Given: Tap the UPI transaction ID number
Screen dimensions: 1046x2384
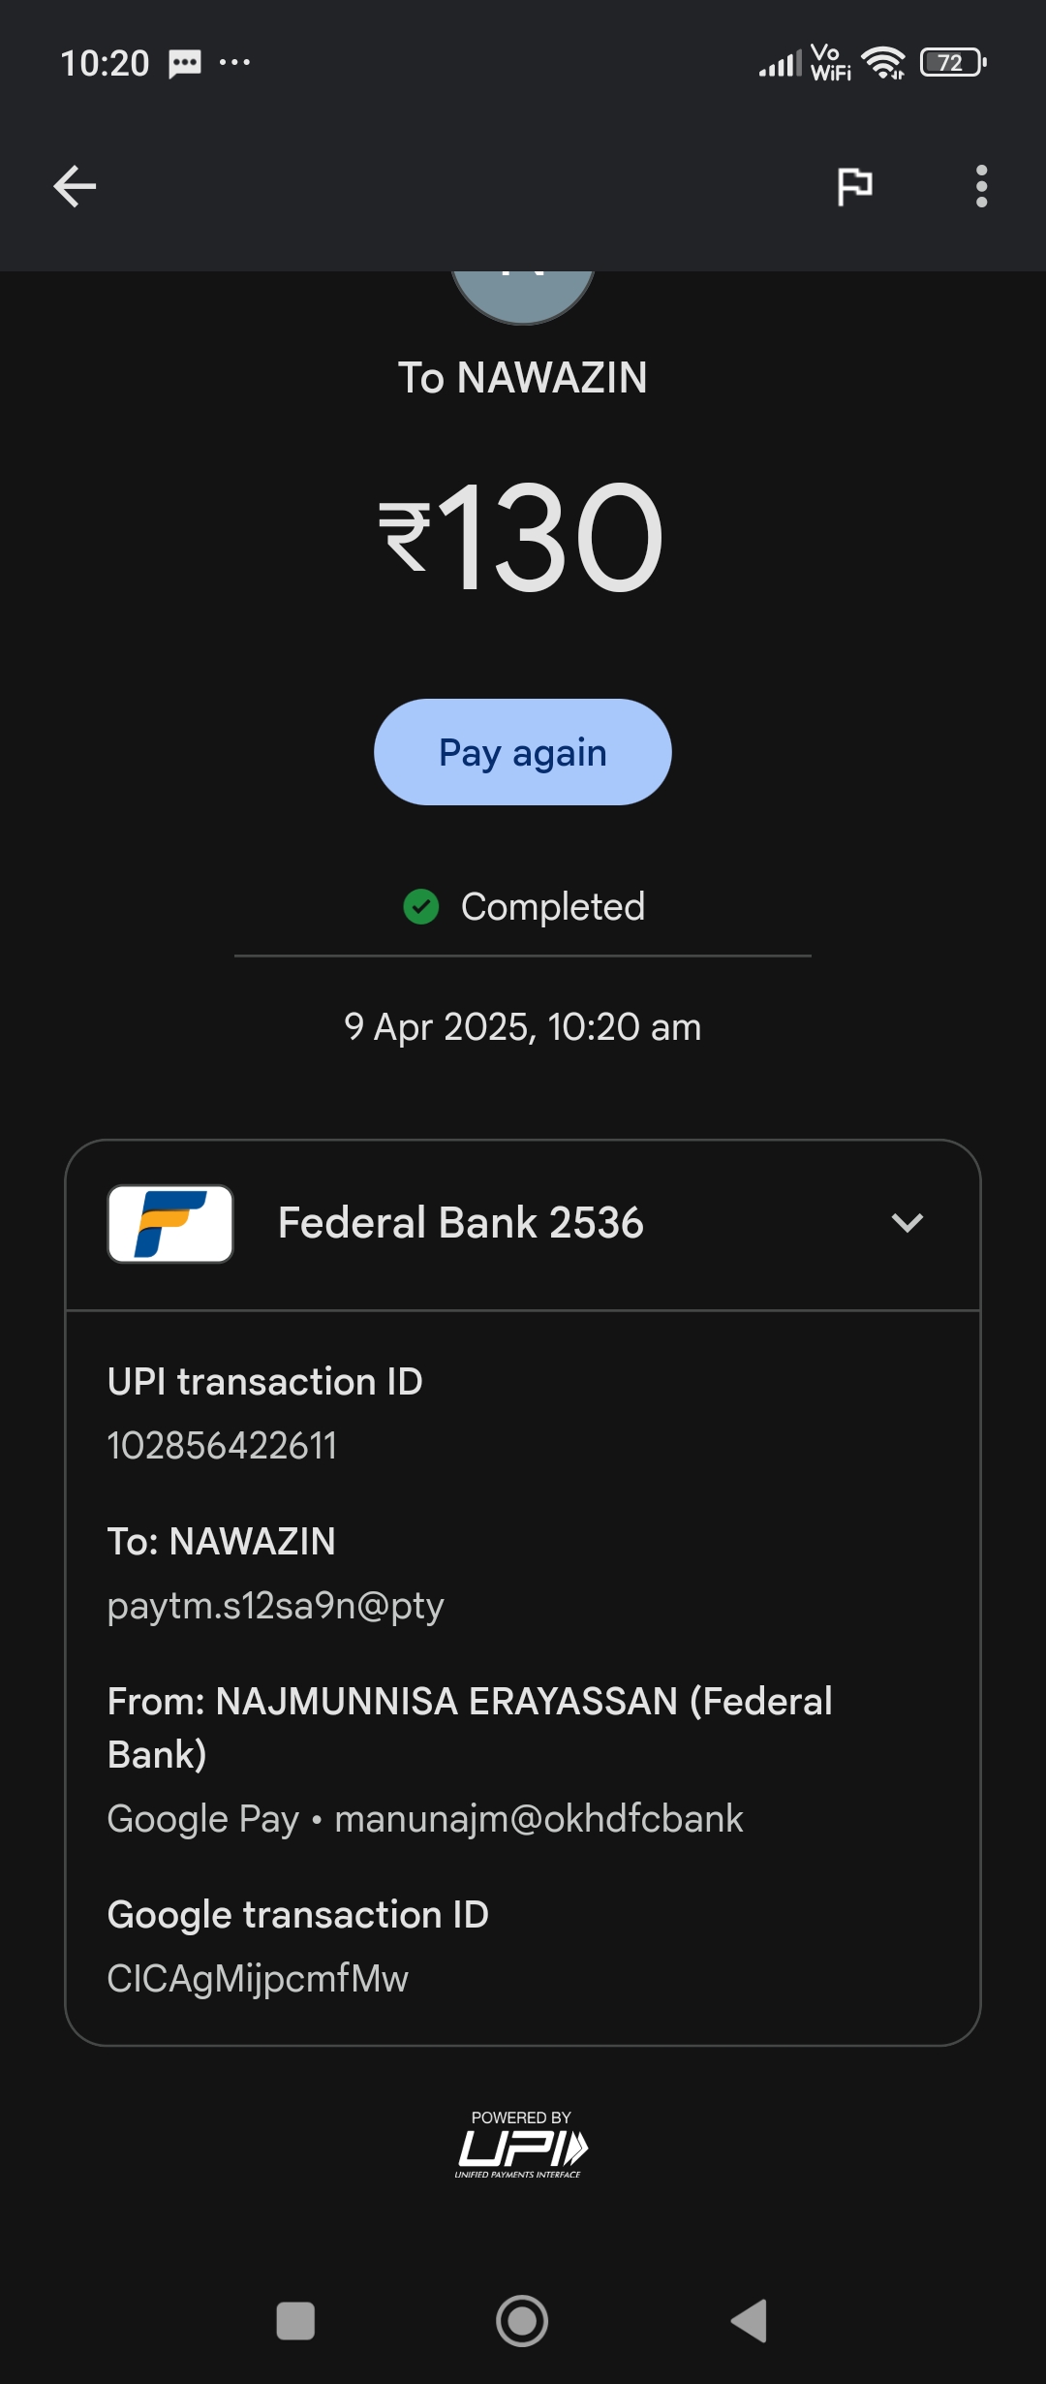Looking at the screenshot, I should (x=222, y=1446).
